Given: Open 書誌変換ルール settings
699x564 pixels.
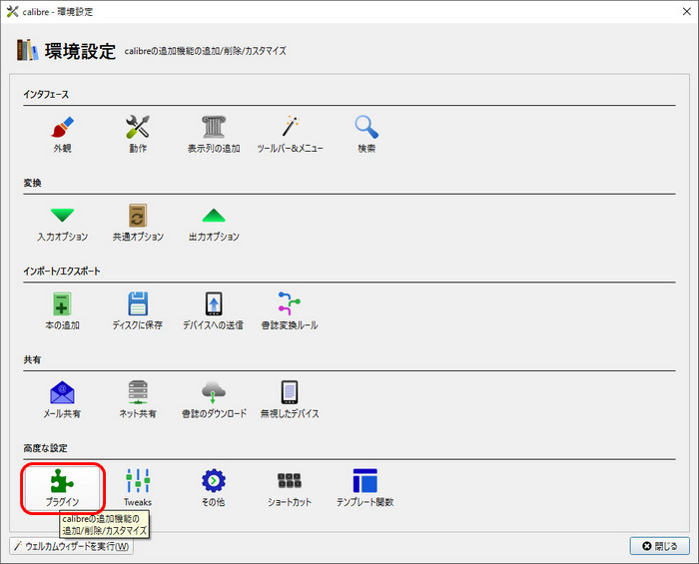Looking at the screenshot, I should click(290, 311).
